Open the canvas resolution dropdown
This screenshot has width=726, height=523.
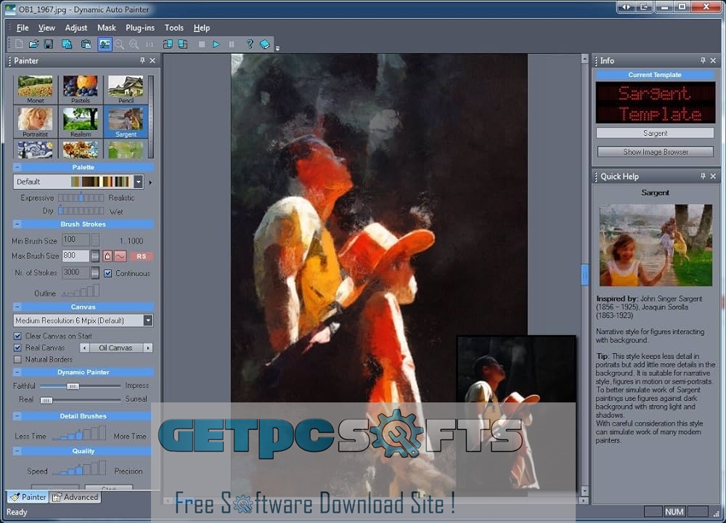click(148, 320)
